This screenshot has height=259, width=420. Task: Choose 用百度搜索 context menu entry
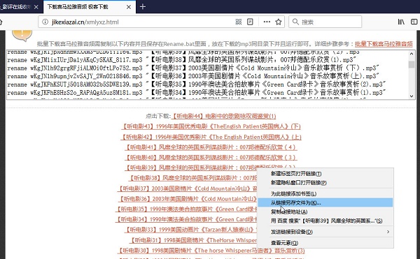pyautogui.click(x=326, y=221)
